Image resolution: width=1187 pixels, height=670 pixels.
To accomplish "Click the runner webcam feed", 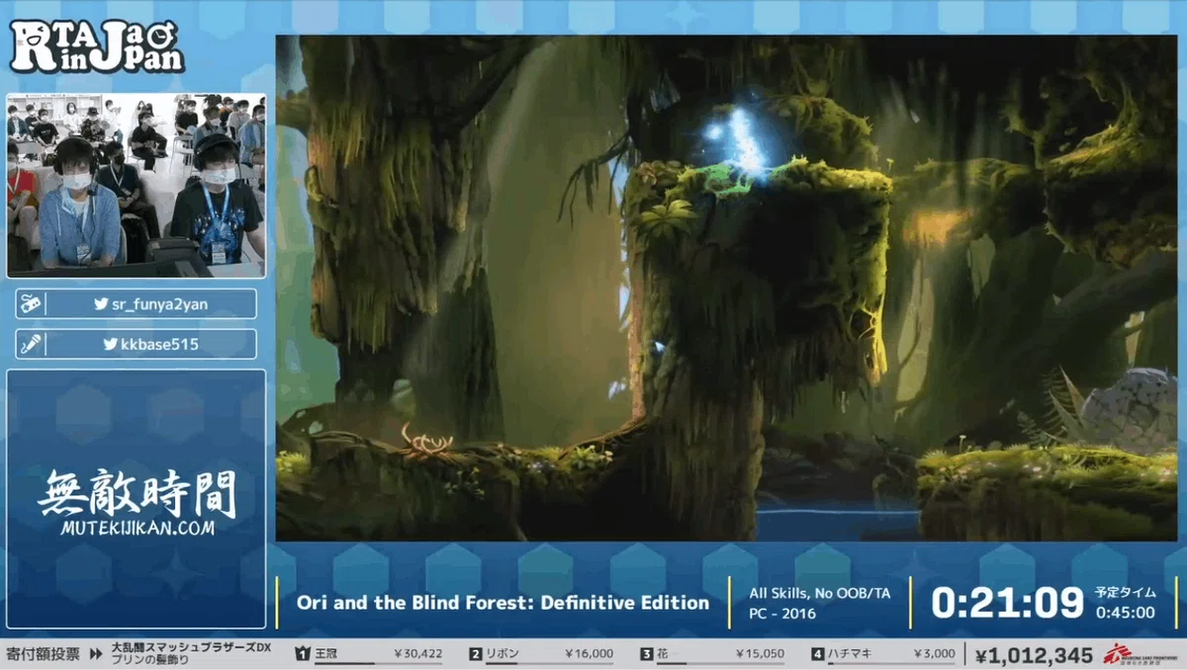I will coord(137,185).
